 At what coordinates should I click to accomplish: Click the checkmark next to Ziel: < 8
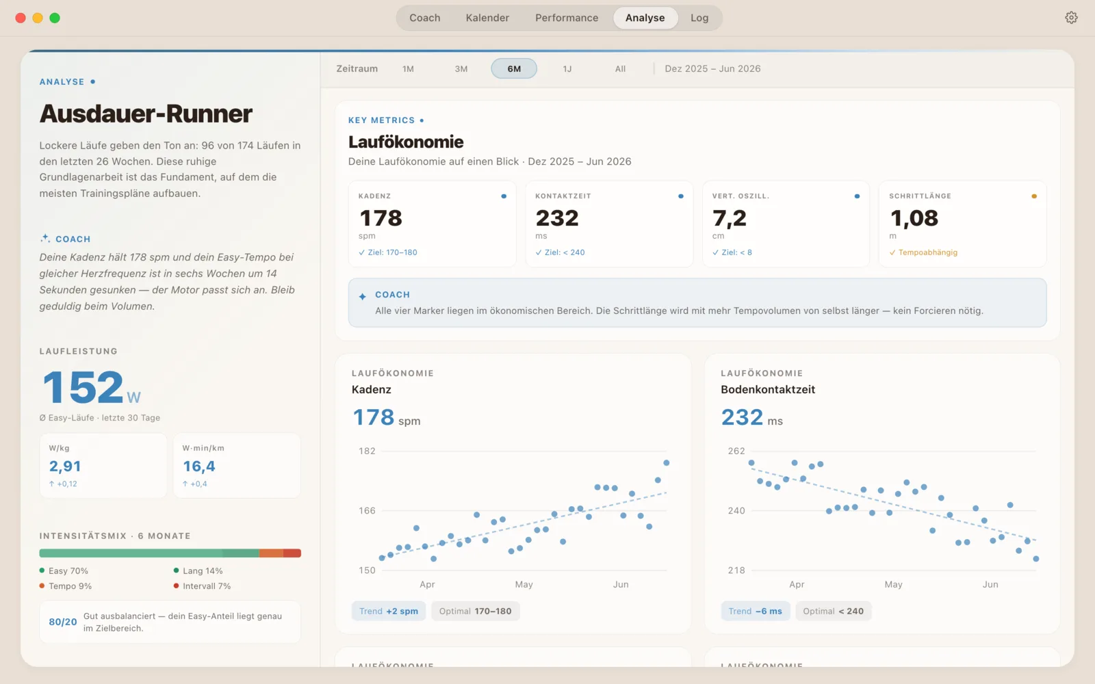coord(715,252)
